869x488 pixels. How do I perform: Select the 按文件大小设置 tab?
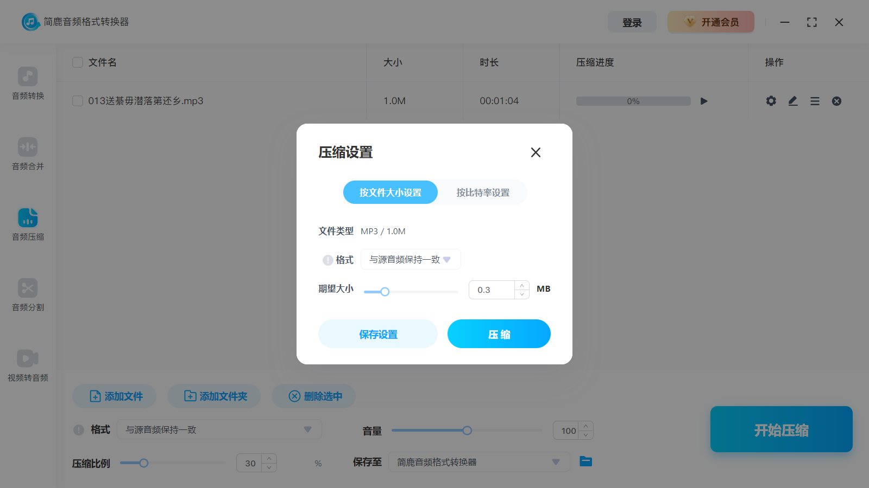point(390,192)
